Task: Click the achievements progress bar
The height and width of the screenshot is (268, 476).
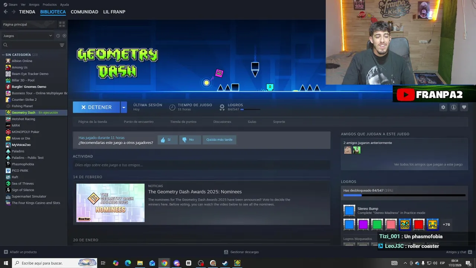Action: click(x=404, y=195)
